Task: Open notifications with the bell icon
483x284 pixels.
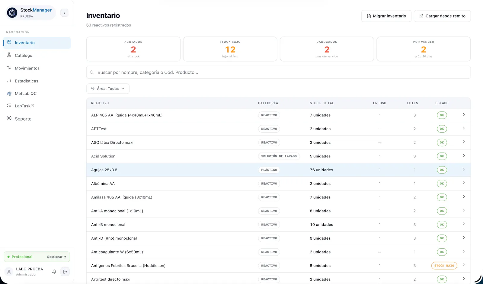Action: (54, 272)
